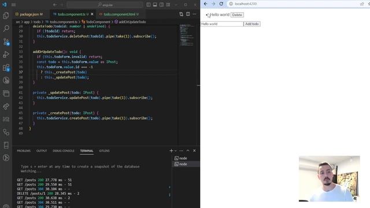Create a new terminal with plus icon
Image resolution: width=370 pixels, height=208 pixels.
pos(171,151)
